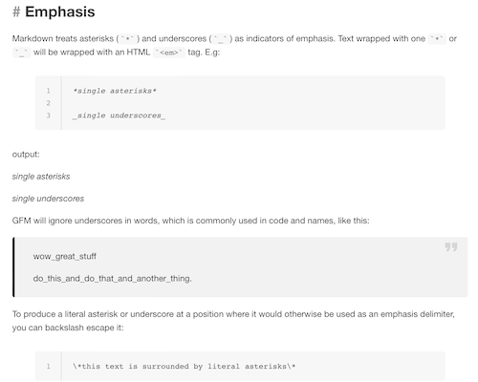Screen dimensions: 478x382
Task: Click the Emphasis heading text
Action: (60, 12)
